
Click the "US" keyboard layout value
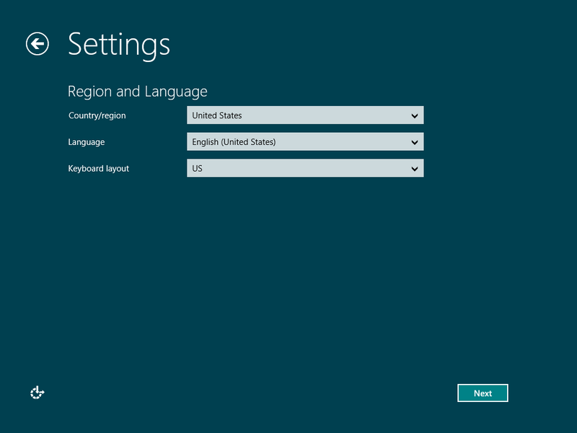pyautogui.click(x=198, y=169)
